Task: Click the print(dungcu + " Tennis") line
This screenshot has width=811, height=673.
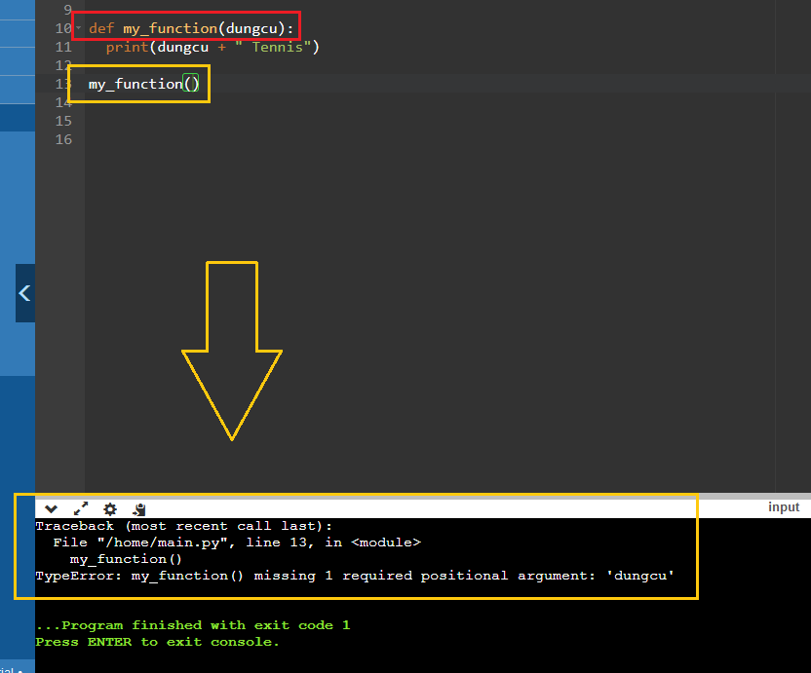Action: coord(212,47)
